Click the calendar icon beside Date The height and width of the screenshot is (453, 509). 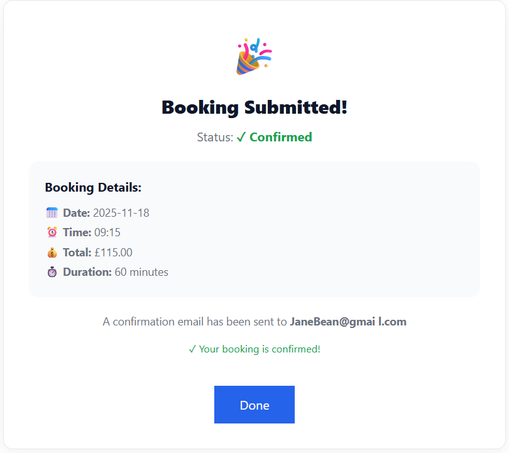click(x=52, y=213)
